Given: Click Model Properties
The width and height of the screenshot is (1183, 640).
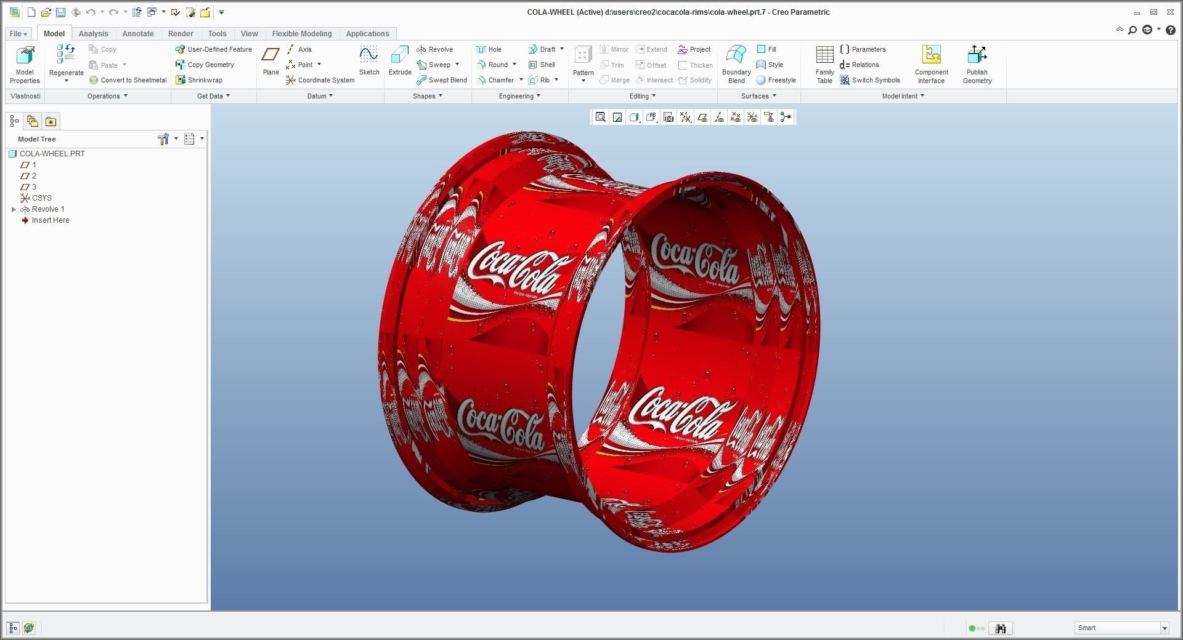Looking at the screenshot, I should pyautogui.click(x=24, y=65).
